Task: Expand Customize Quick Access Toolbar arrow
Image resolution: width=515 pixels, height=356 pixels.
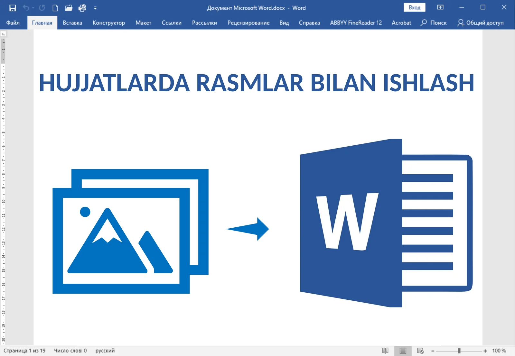Action: [95, 8]
